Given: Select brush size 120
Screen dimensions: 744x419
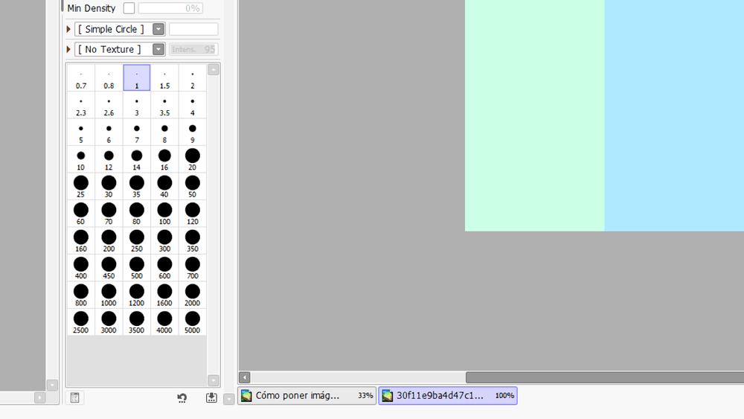Looking at the screenshot, I should (x=192, y=214).
